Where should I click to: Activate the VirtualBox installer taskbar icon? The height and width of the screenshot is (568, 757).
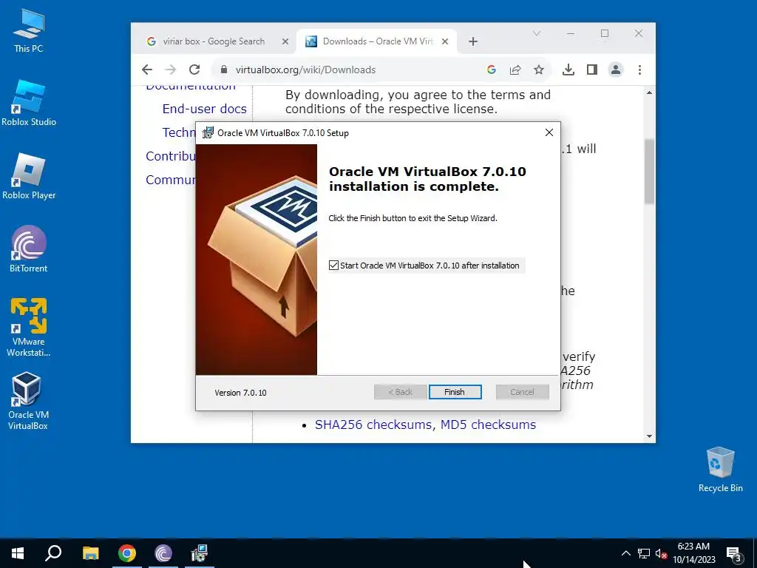[x=199, y=553]
